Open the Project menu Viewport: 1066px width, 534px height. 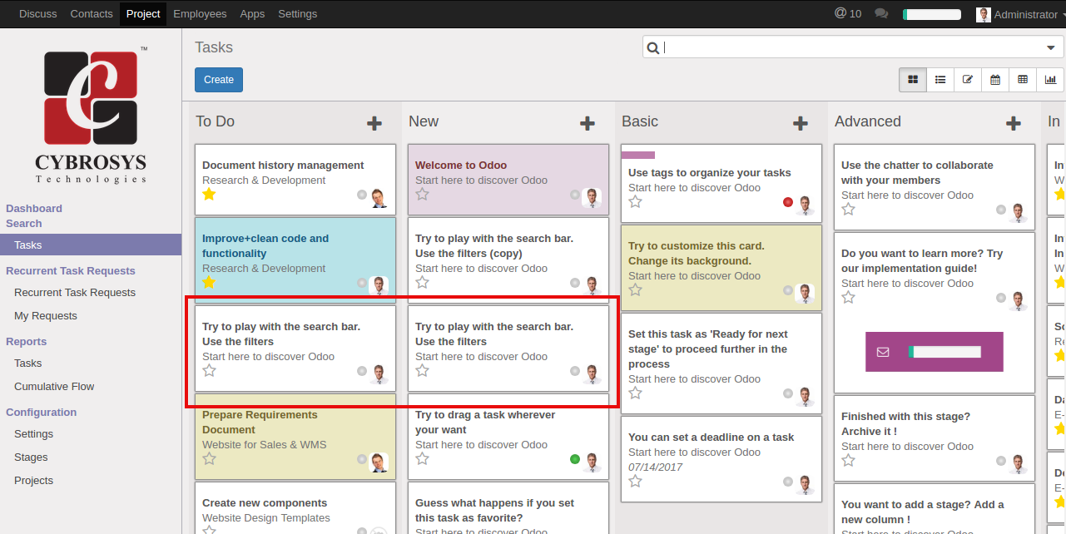[143, 13]
